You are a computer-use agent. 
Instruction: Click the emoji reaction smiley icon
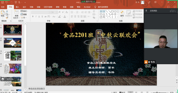(x=3, y=79)
